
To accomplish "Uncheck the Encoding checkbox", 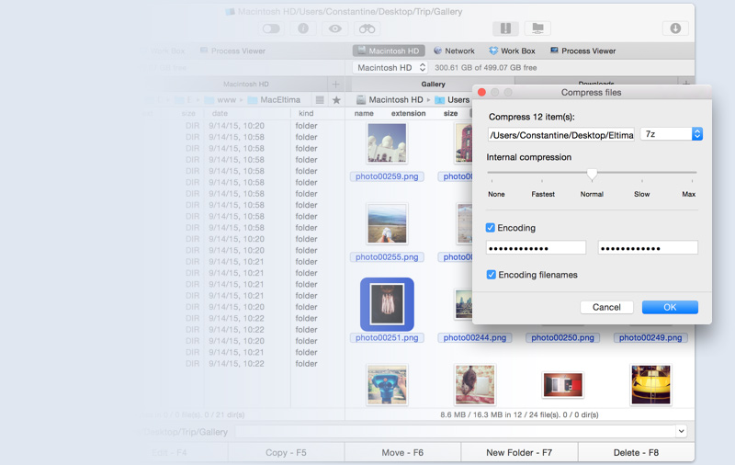I will (x=492, y=228).
